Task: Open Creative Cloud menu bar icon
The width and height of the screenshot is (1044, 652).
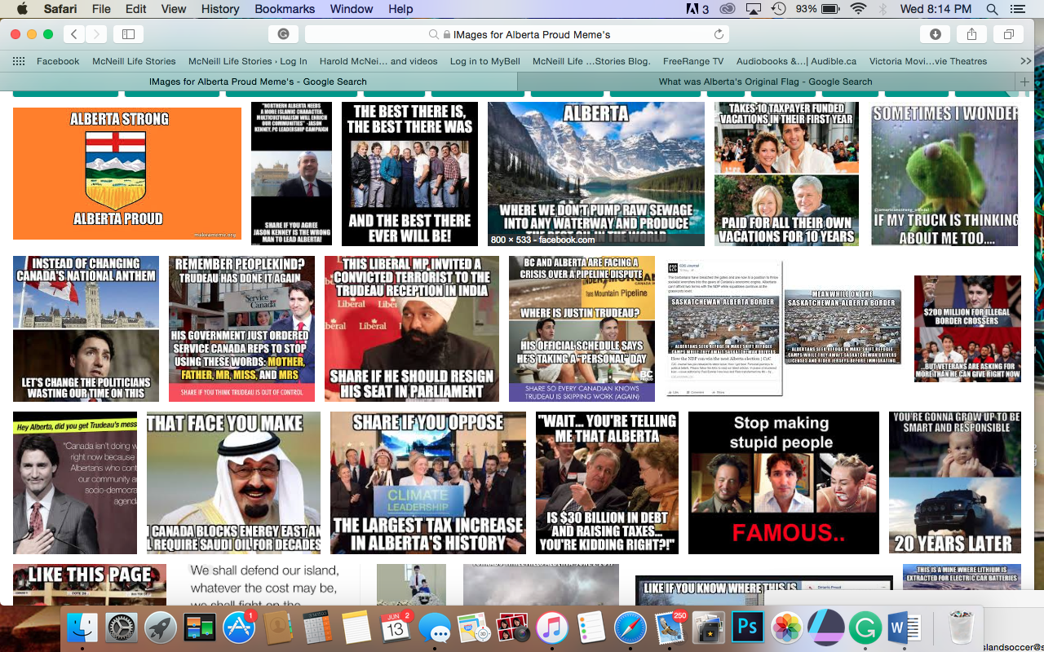Action: [x=728, y=9]
